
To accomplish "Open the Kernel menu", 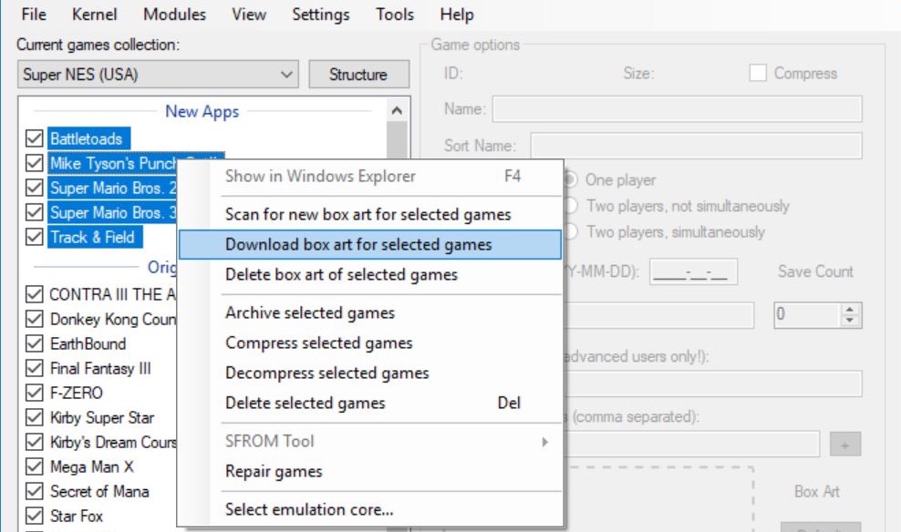I will pos(94,14).
